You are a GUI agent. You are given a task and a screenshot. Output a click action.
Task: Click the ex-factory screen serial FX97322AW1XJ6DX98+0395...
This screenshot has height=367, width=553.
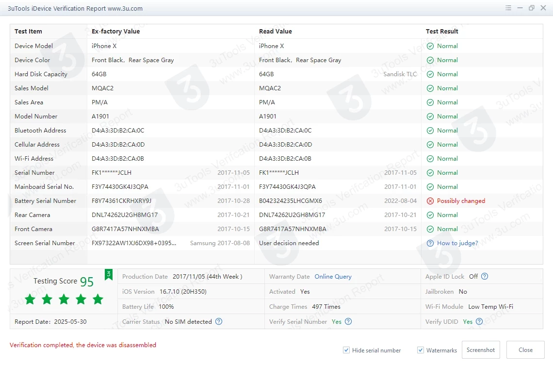pyautogui.click(x=134, y=243)
